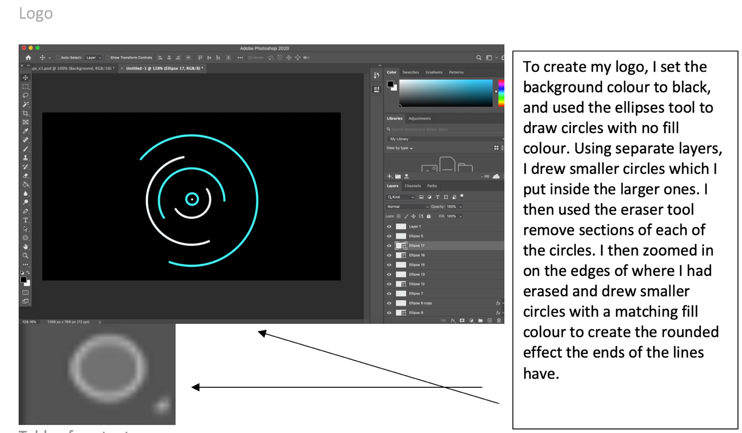Select the Eyedropper tool
Image resolution: width=742 pixels, height=433 pixels.
click(25, 131)
